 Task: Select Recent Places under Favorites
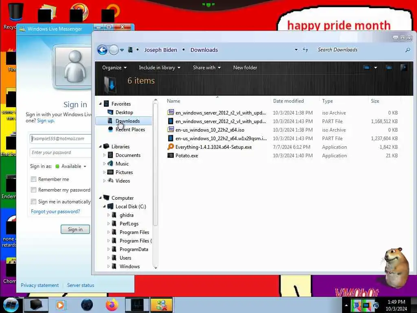click(x=130, y=130)
